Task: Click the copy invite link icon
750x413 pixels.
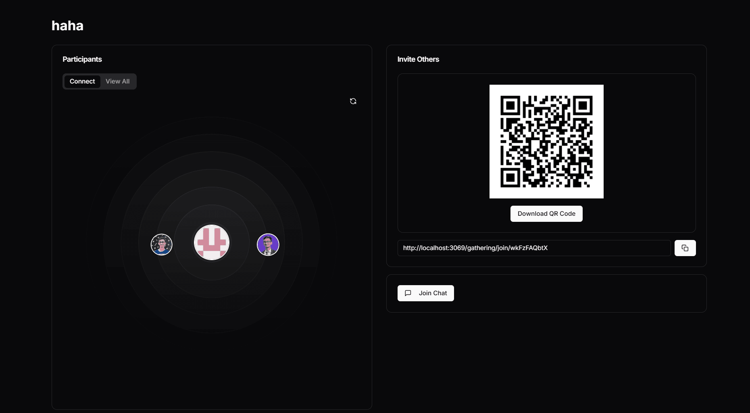Action: [x=685, y=248]
